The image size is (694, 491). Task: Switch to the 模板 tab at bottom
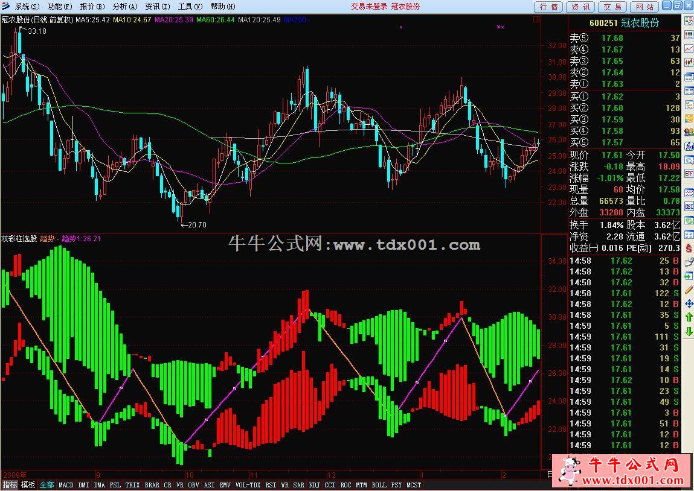coord(28,485)
